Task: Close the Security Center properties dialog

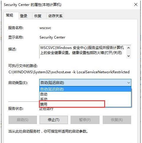Action: point(136,4)
